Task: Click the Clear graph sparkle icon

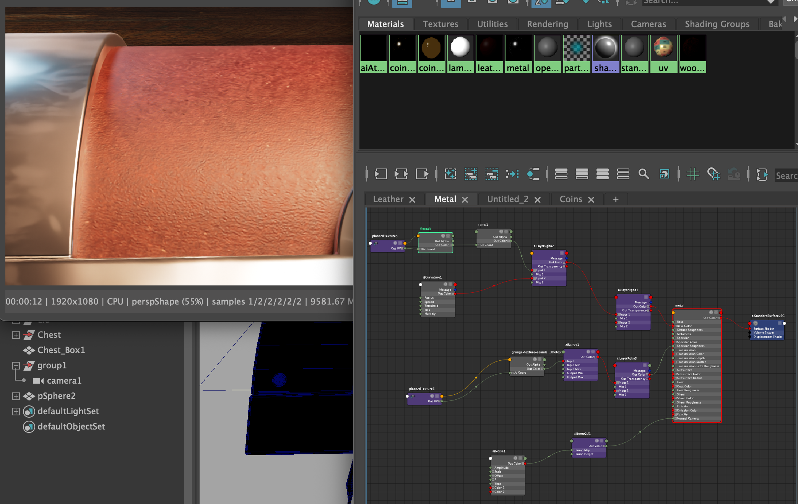Action: tap(450, 174)
